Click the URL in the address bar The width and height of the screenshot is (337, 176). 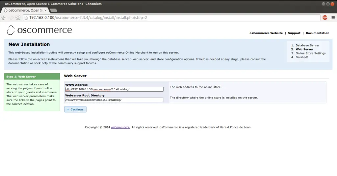pyautogui.click(x=88, y=18)
